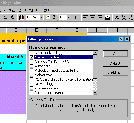Enable Analysis ToolPak - VBA checkbox
Screen dimensions: 134x123
[x=32, y=61]
